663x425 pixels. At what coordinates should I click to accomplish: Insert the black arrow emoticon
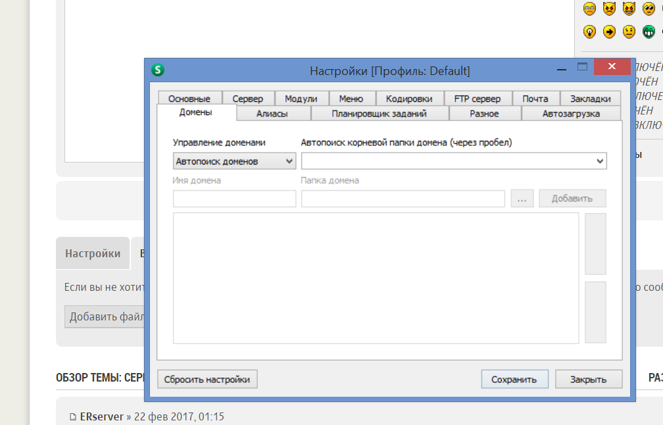609,32
